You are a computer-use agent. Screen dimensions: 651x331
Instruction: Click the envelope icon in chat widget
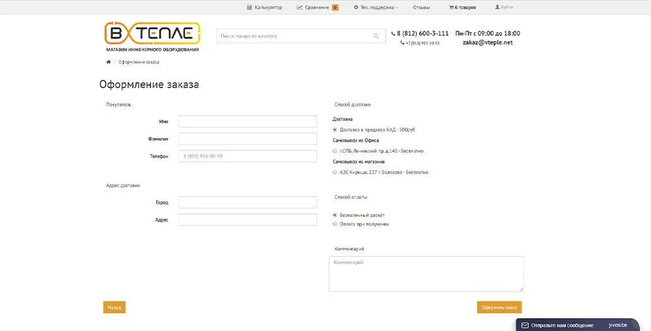[x=525, y=324]
